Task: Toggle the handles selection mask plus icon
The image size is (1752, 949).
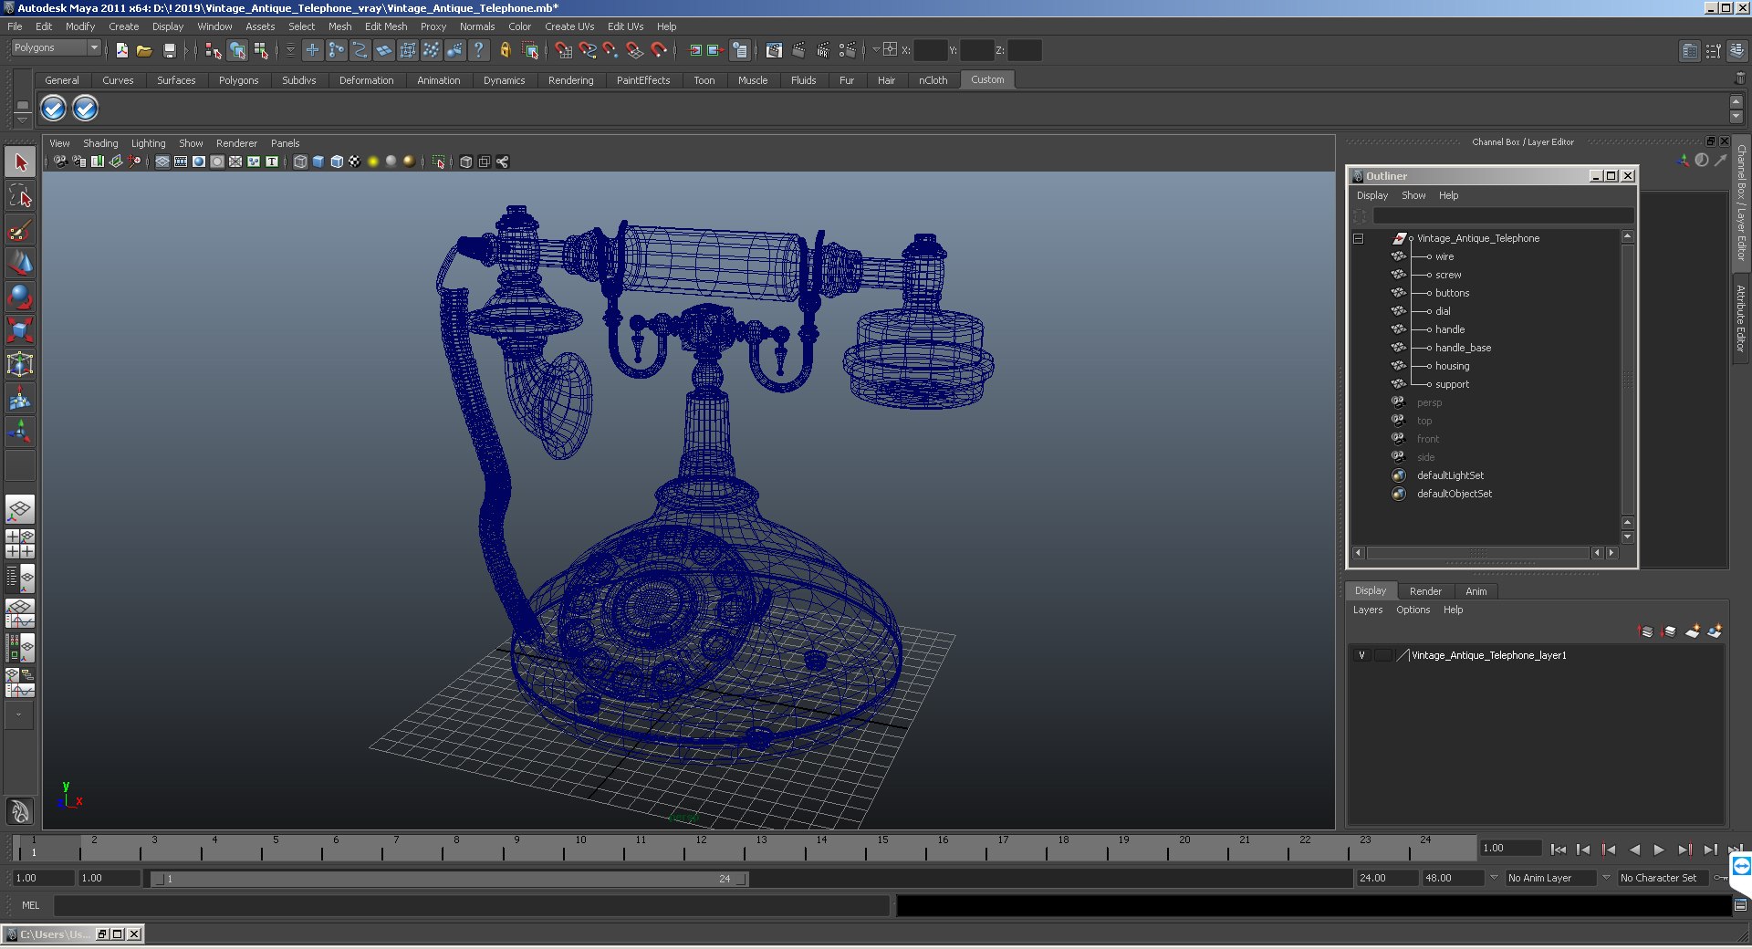Action: (x=312, y=50)
